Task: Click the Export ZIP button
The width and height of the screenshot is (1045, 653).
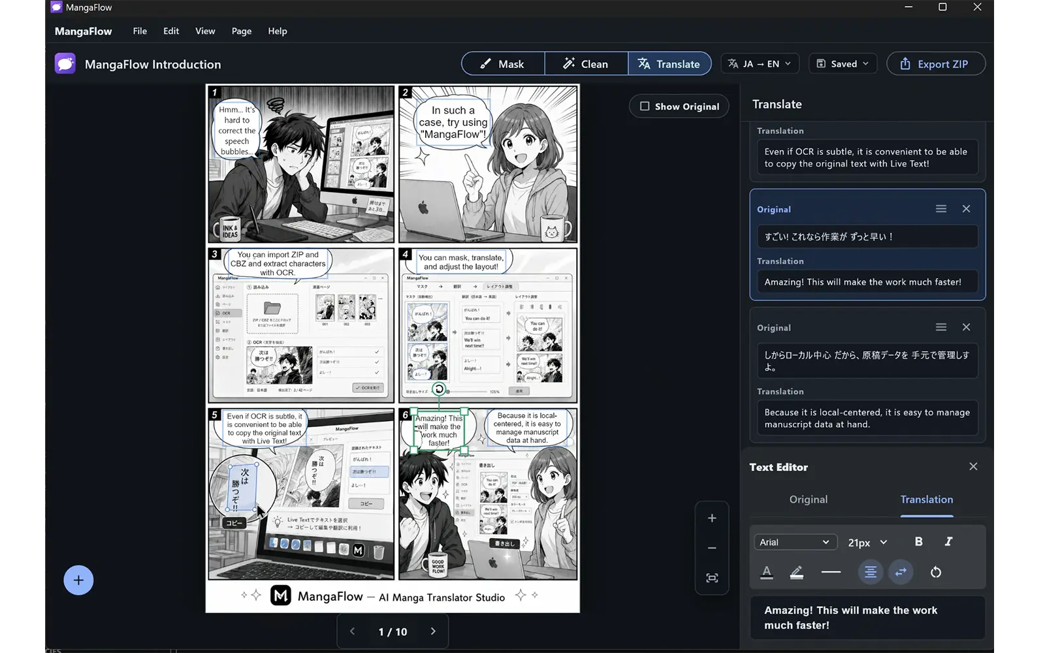Action: tap(935, 64)
